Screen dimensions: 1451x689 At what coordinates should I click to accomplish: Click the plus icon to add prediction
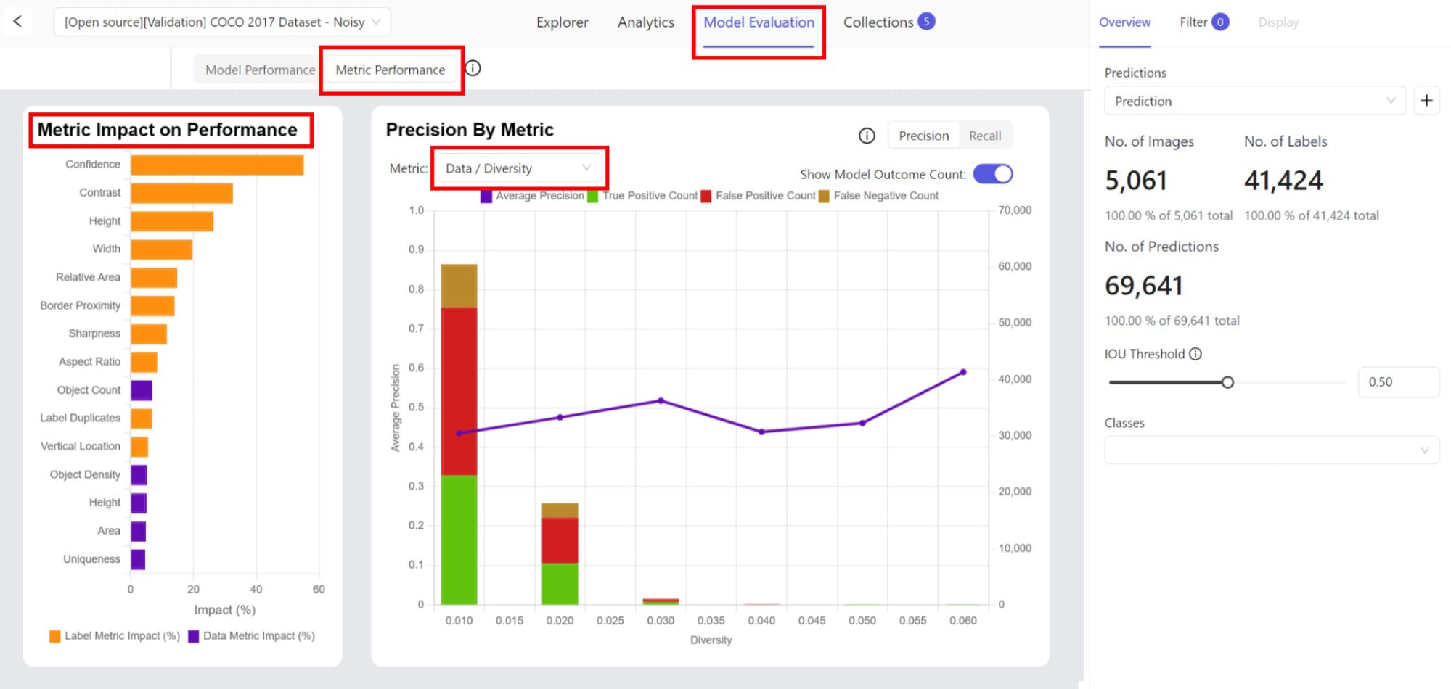click(1426, 101)
